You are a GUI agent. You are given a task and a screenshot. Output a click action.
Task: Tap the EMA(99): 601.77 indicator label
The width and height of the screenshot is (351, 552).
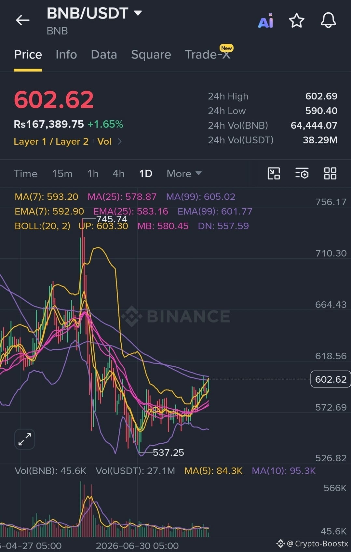(215, 211)
